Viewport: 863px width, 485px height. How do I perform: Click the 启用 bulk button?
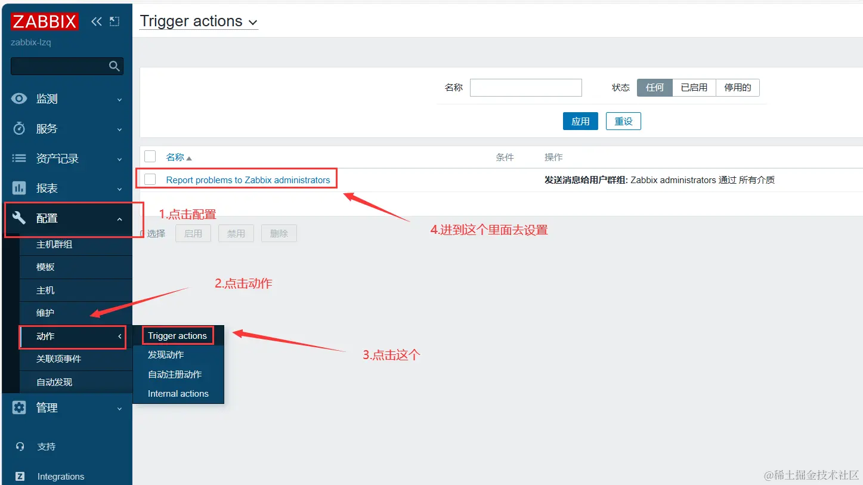(193, 233)
